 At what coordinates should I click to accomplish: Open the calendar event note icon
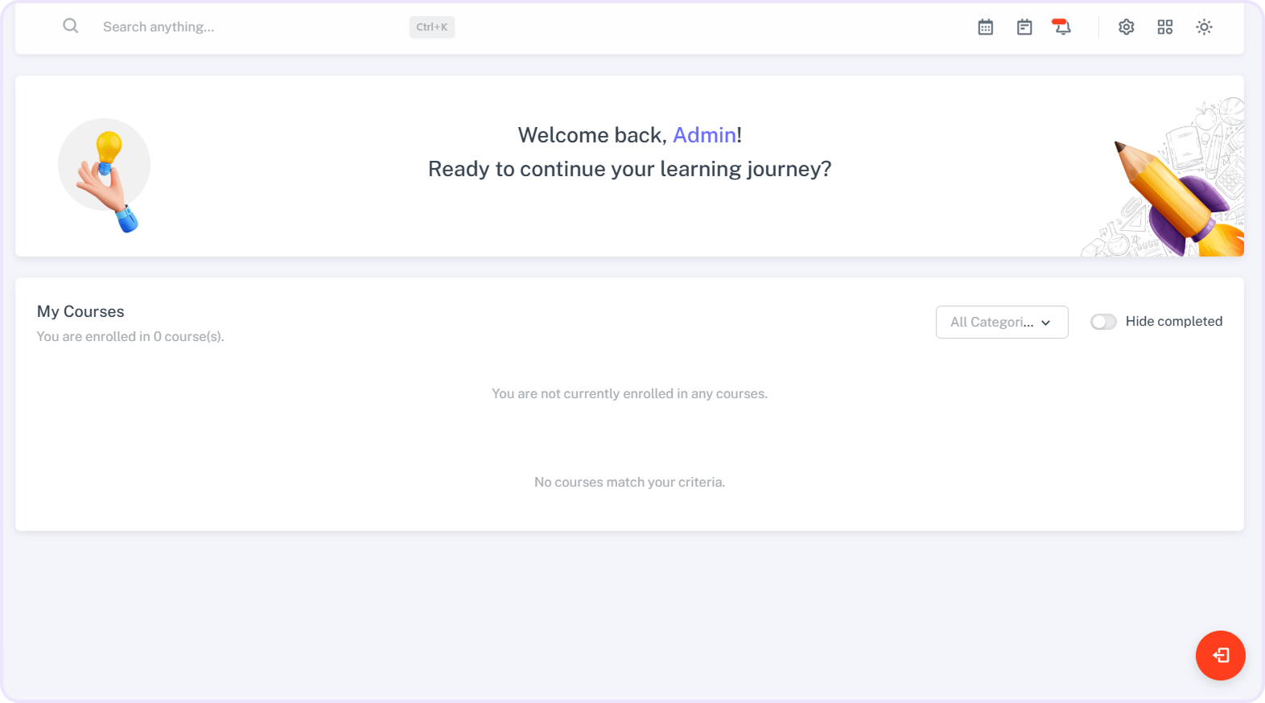1024,27
